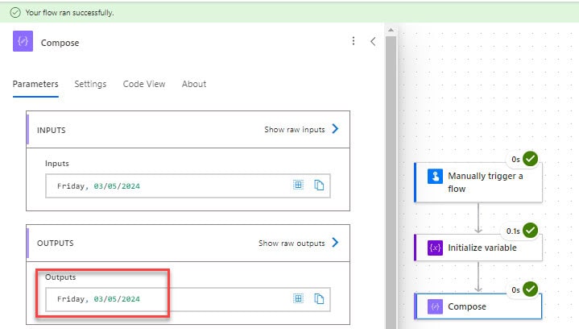
Task: Click the table view icon in Inputs field
Action: [299, 185]
